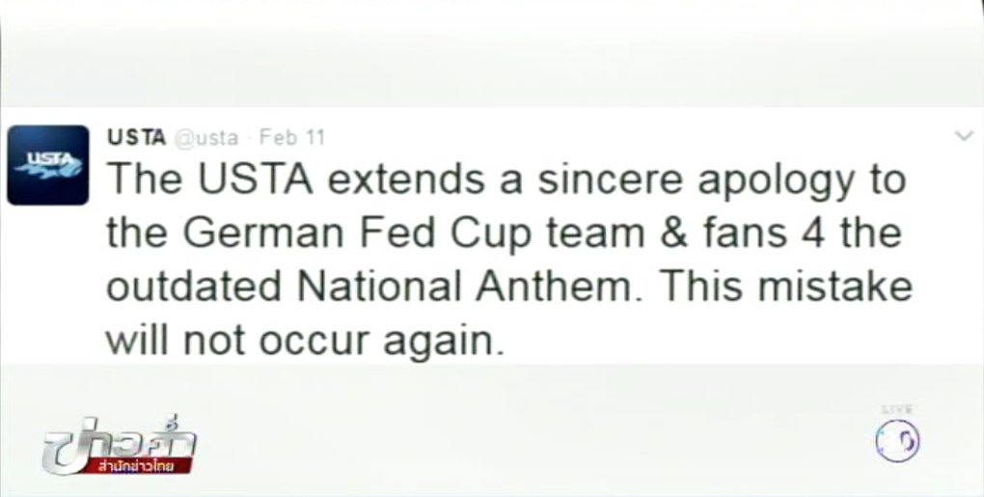Click the red Thai text banner
The width and height of the screenshot is (984, 497).
click(x=138, y=467)
